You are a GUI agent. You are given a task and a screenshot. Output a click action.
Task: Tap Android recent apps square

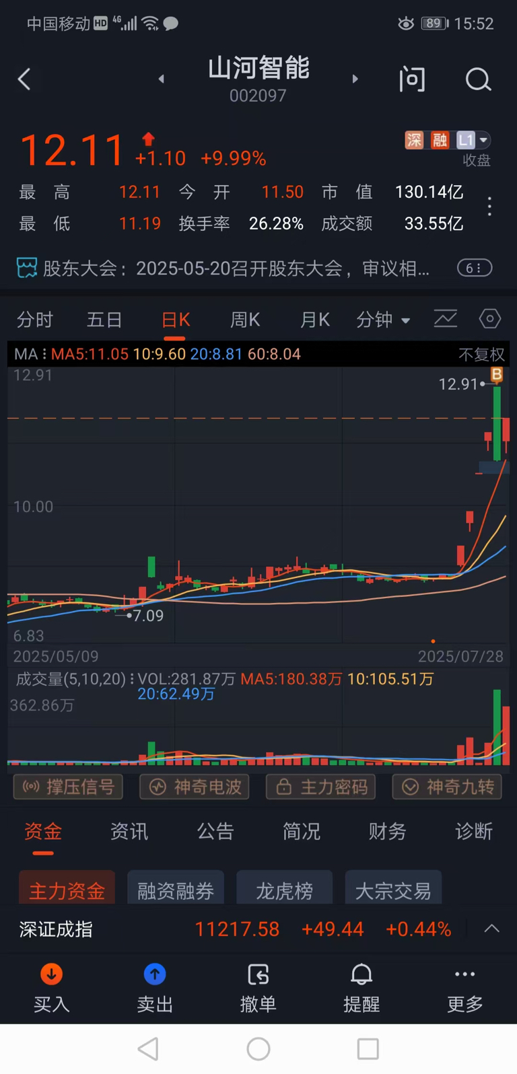(368, 1048)
